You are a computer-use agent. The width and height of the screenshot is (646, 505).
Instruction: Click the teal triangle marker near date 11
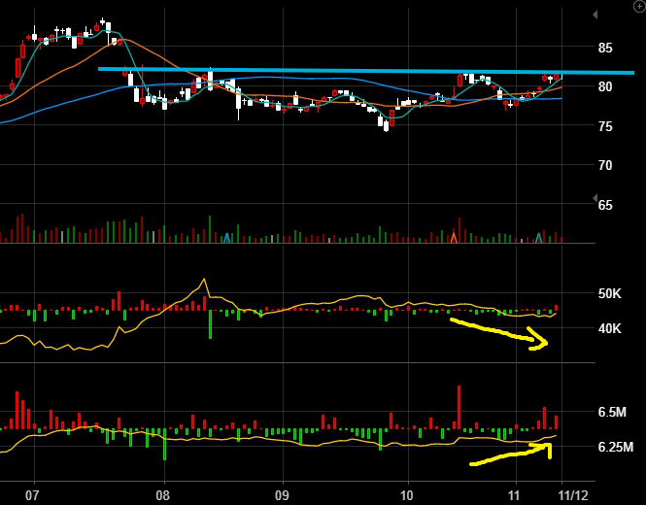click(538, 238)
